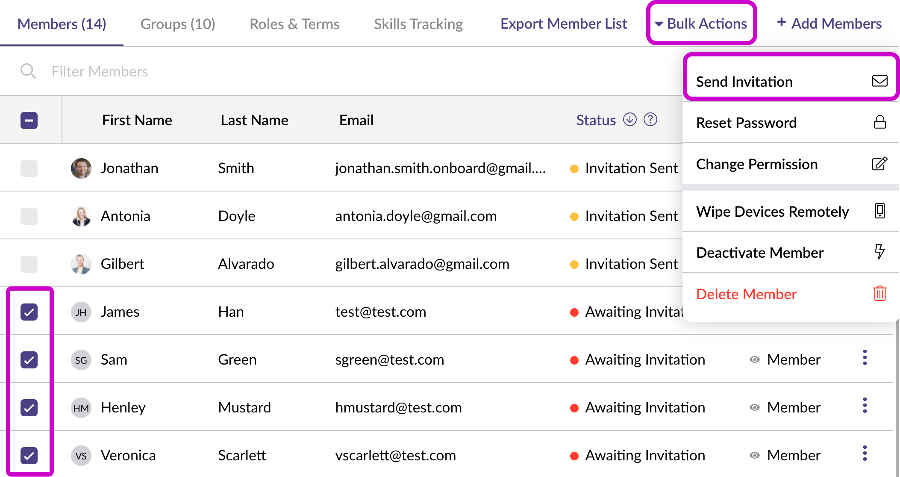The height and width of the screenshot is (477, 900).
Task: Click the Delete Member trash icon
Action: (x=879, y=294)
